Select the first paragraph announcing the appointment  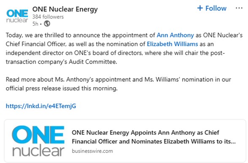124,48
